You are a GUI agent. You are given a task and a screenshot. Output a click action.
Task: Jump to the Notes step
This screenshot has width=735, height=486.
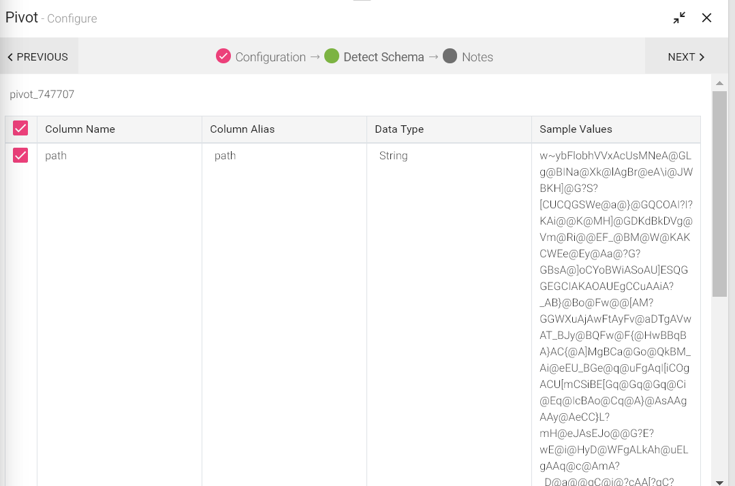[477, 57]
